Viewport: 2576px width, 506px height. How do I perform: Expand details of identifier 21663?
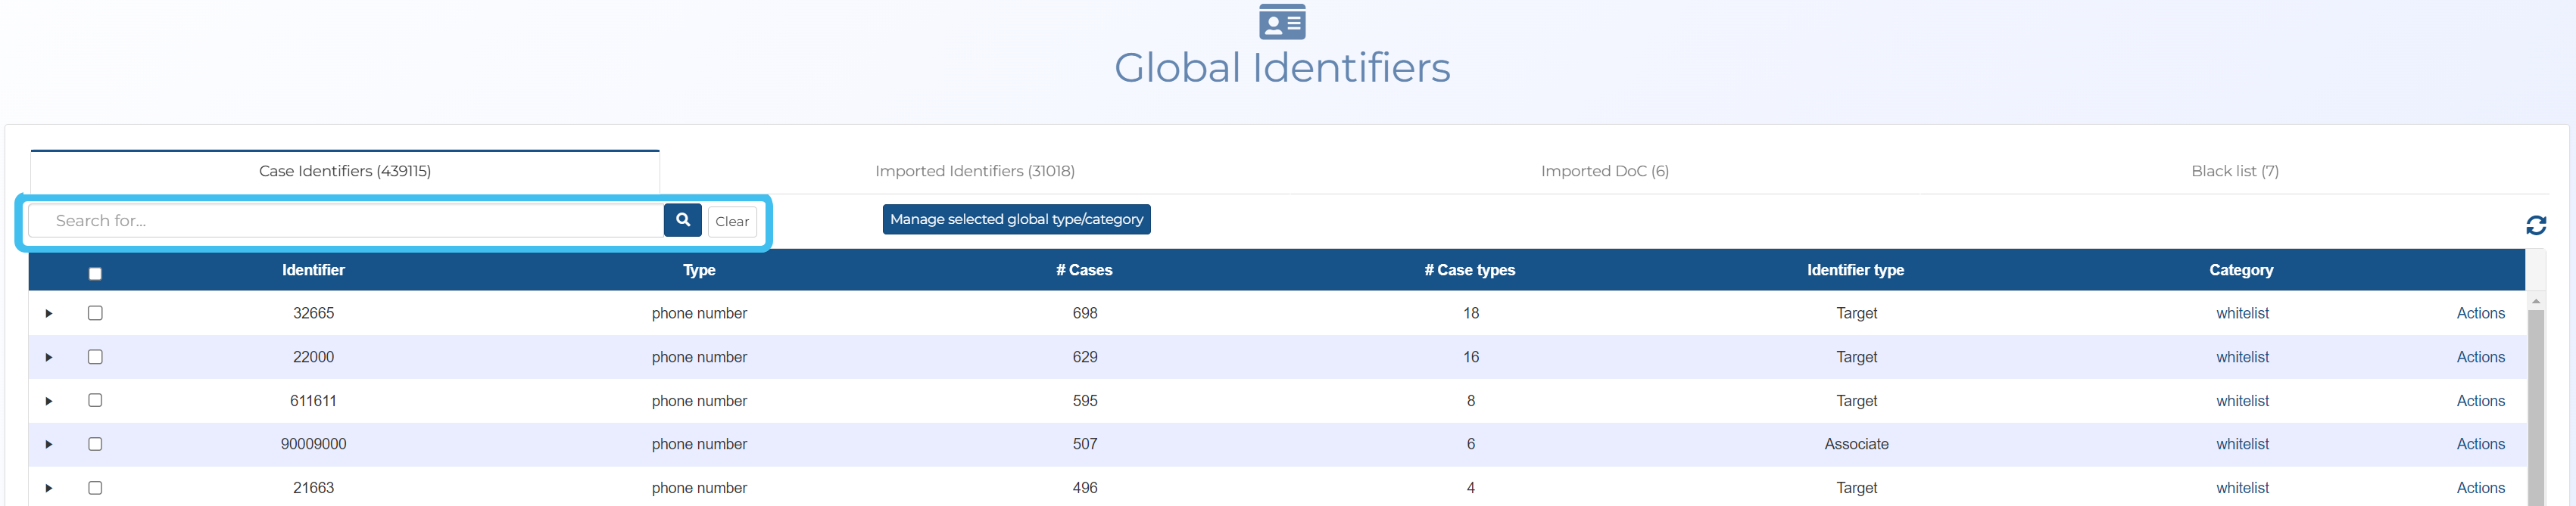pos(48,488)
